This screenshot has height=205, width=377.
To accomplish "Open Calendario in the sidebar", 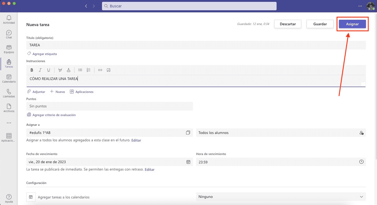I will click(x=9, y=78).
